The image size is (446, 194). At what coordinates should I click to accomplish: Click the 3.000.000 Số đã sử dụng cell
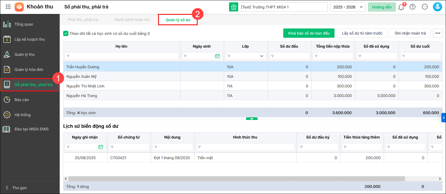click(377, 96)
